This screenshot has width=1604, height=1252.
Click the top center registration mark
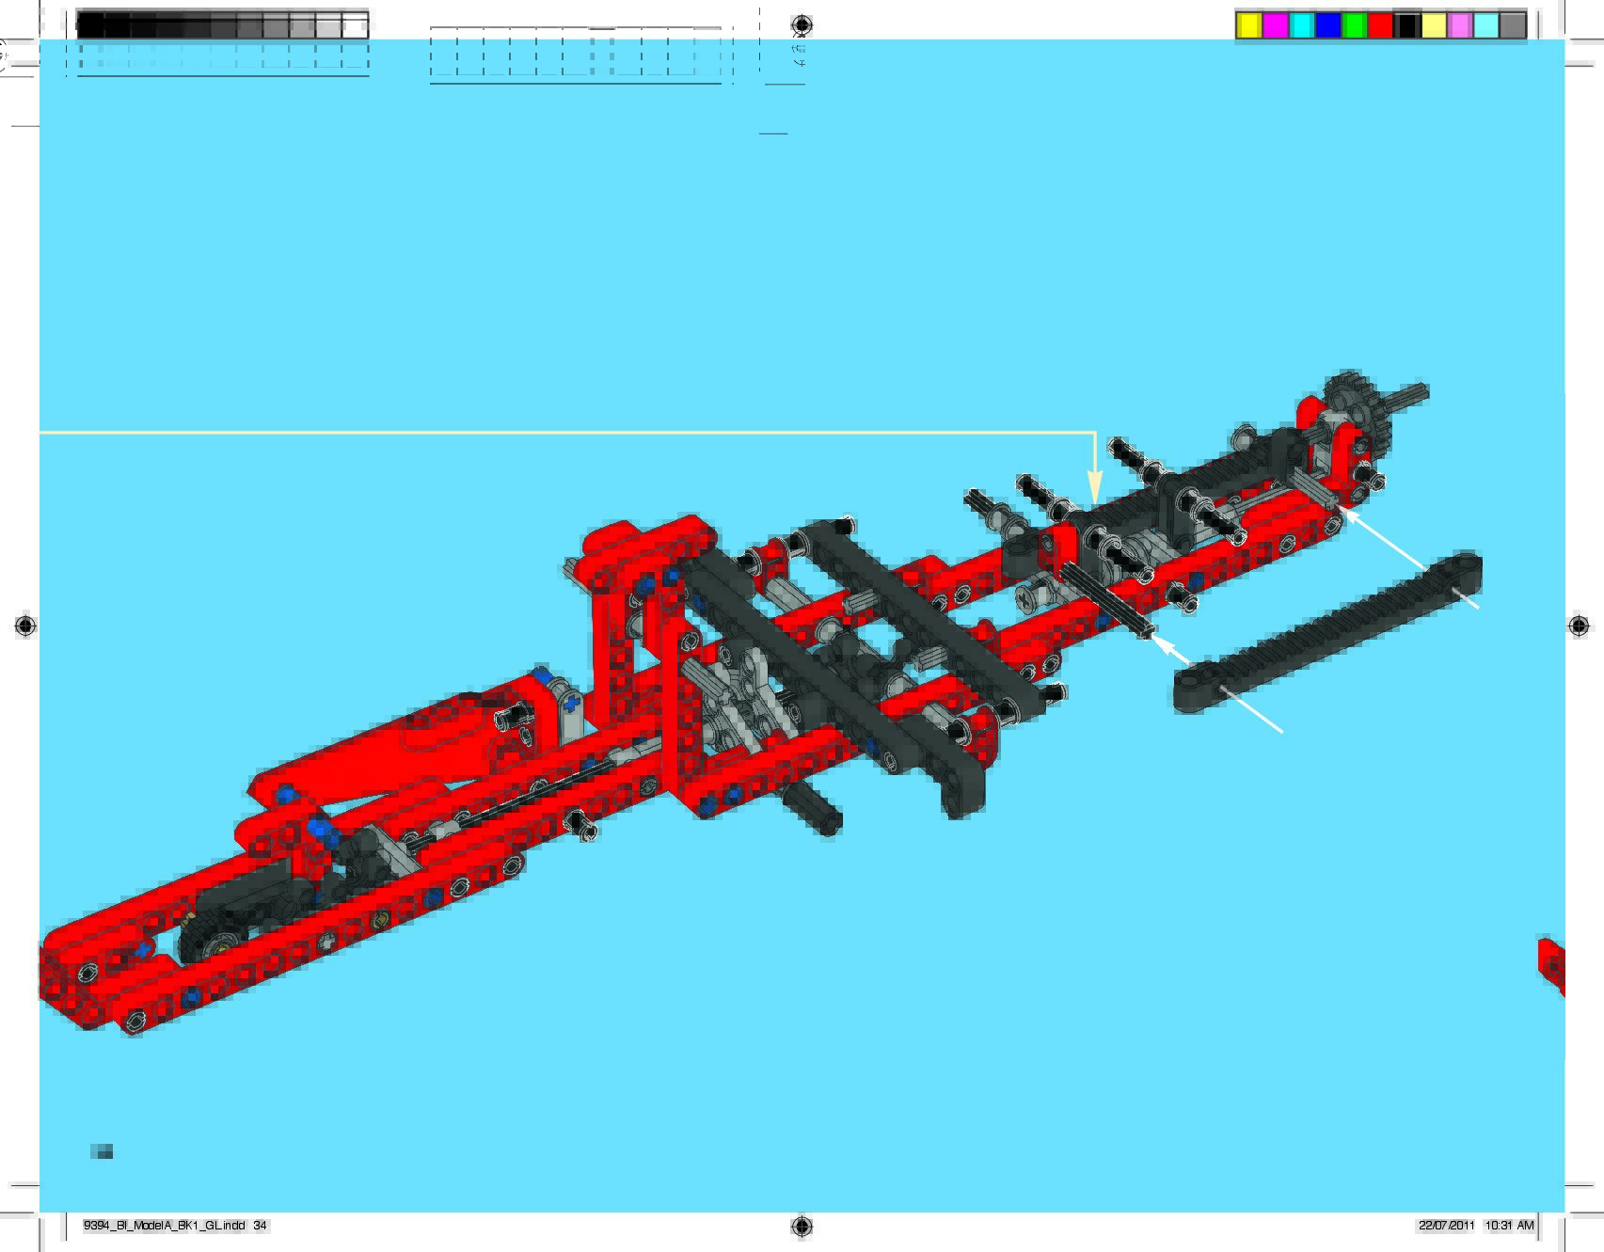tap(802, 24)
